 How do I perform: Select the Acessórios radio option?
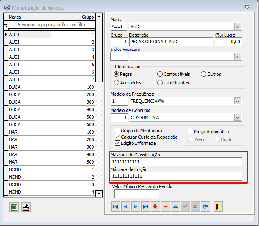coord(117,83)
